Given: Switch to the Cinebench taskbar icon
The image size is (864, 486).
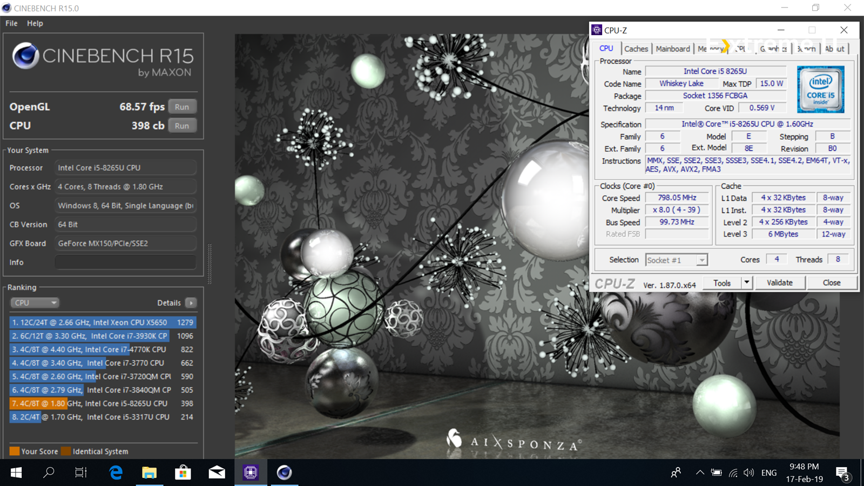Looking at the screenshot, I should 284,473.
